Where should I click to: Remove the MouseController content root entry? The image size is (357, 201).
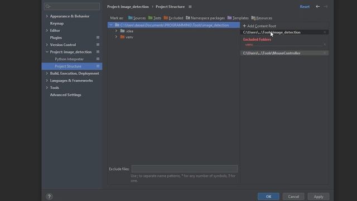(325, 53)
